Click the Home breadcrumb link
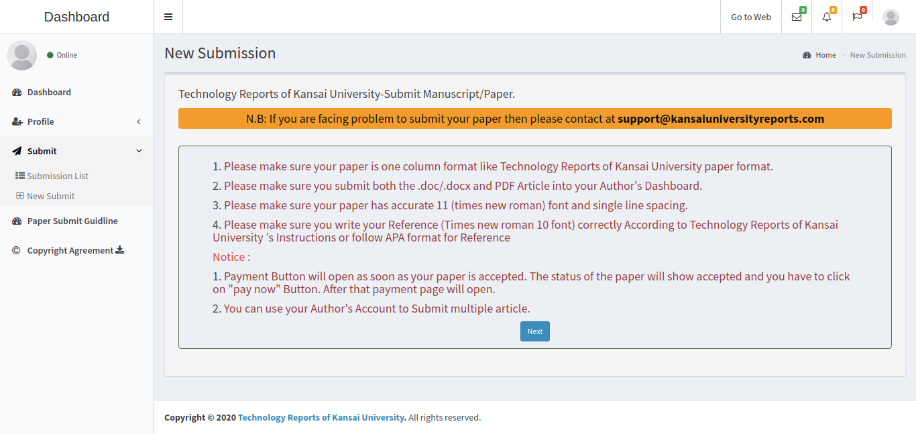The image size is (916, 434). (x=825, y=55)
